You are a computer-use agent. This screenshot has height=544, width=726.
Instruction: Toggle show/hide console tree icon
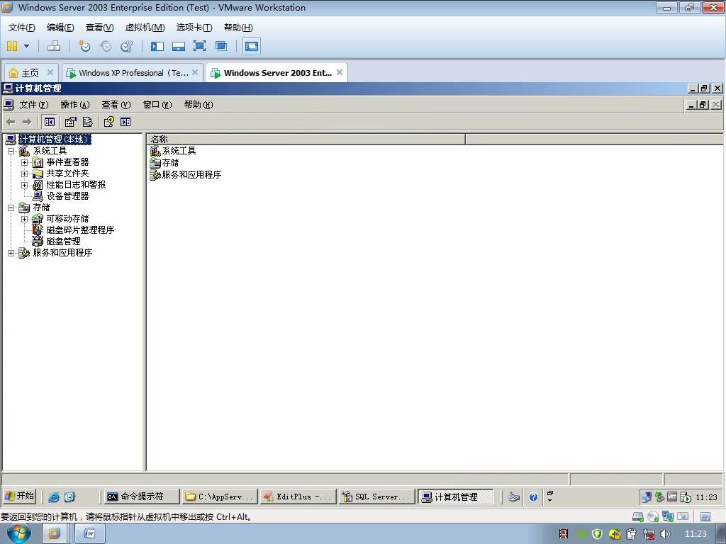click(x=49, y=122)
